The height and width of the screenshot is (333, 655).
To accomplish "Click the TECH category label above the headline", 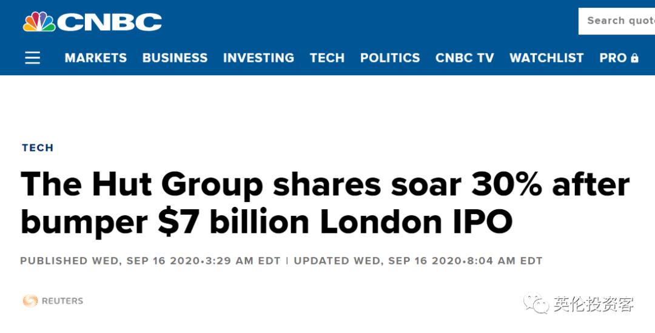I will click(x=38, y=147).
